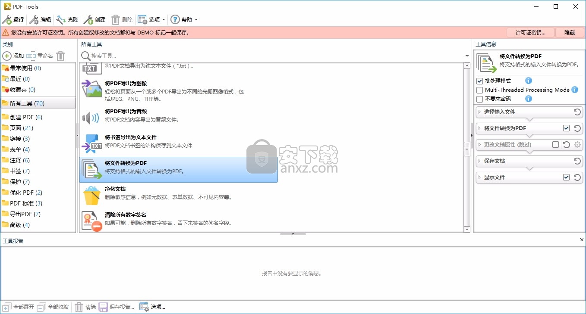Click the 重命名 rename icon
The width and height of the screenshot is (586, 314).
coord(31,56)
